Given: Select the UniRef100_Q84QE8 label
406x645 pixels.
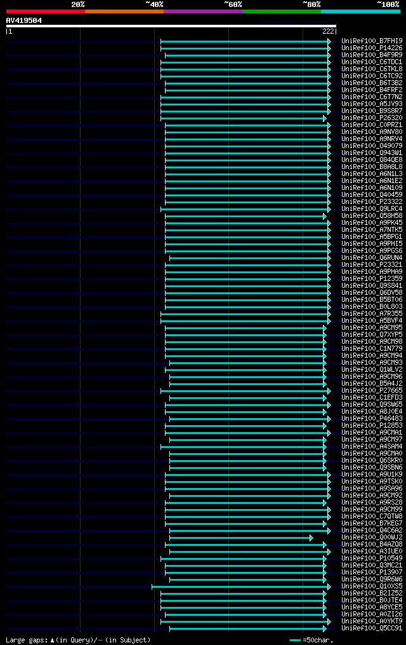Looking at the screenshot, I should pyautogui.click(x=372, y=160).
